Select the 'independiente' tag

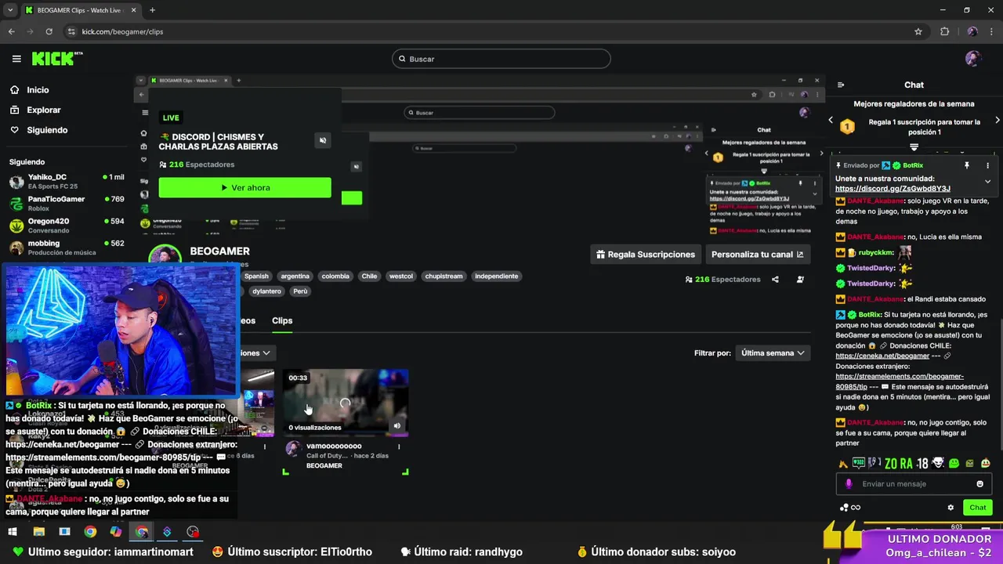496,277
